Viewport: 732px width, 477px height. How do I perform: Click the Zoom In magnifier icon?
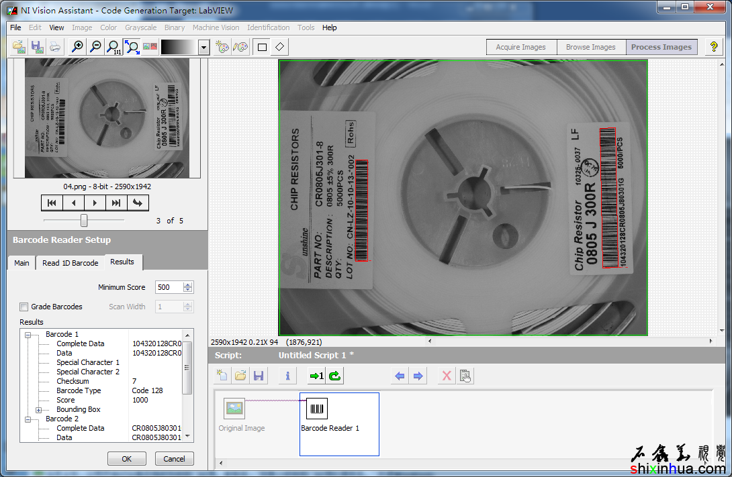78,47
